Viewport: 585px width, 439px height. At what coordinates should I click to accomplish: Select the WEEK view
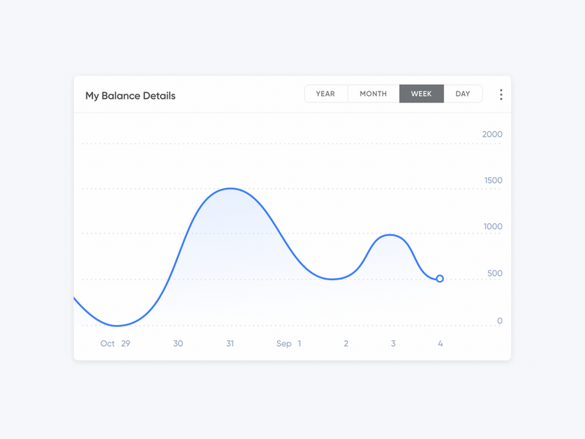coord(421,94)
